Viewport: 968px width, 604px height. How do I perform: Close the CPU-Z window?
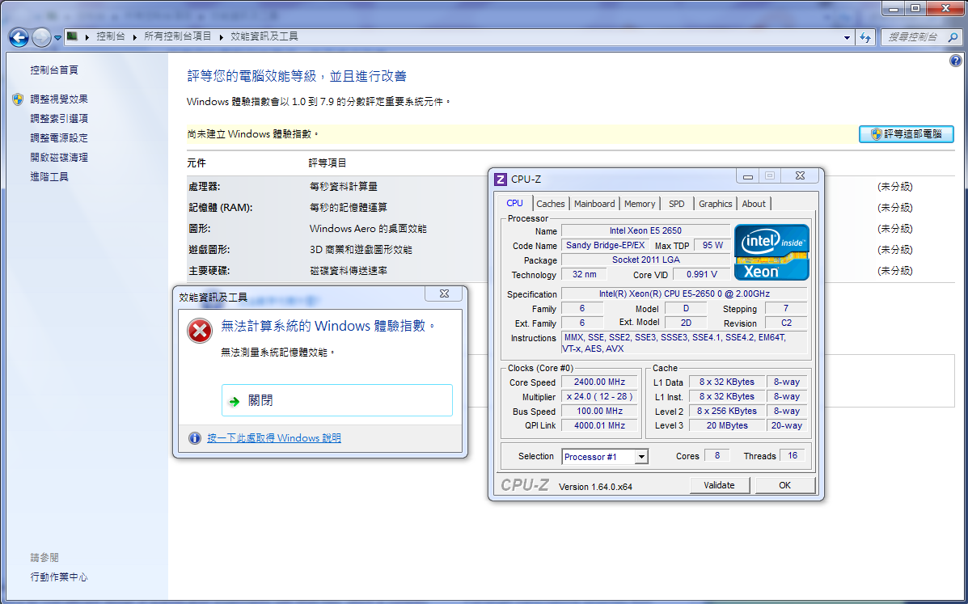point(800,175)
